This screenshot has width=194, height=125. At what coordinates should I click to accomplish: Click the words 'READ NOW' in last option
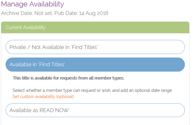(54, 110)
